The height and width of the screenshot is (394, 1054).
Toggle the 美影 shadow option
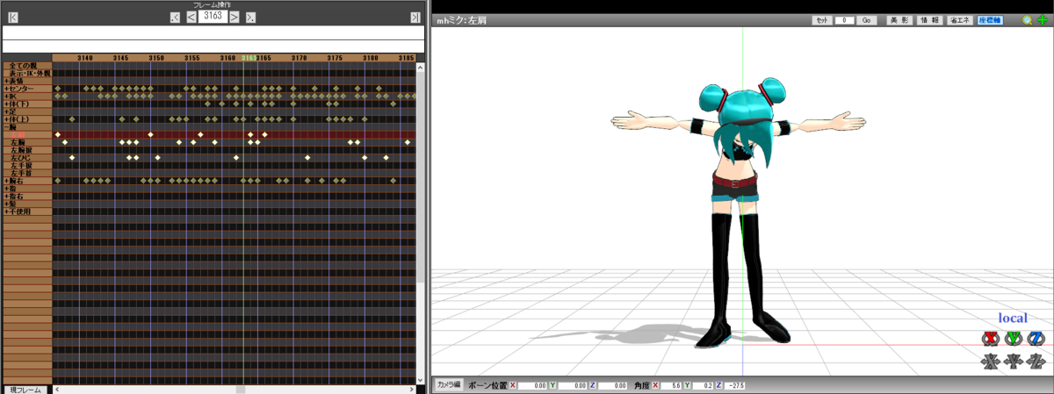pyautogui.click(x=898, y=20)
